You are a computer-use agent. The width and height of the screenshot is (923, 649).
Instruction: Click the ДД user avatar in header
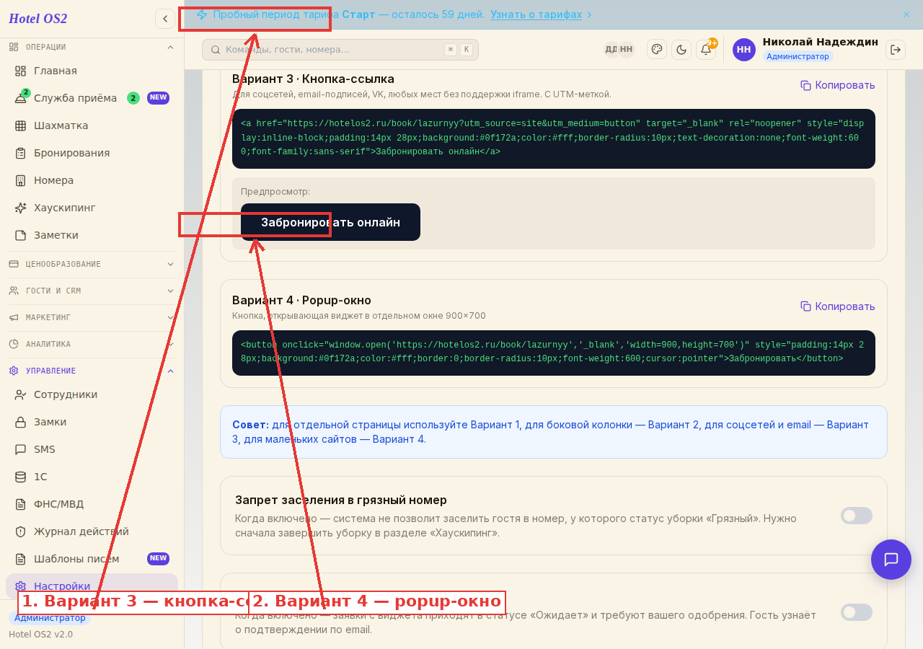(x=611, y=49)
